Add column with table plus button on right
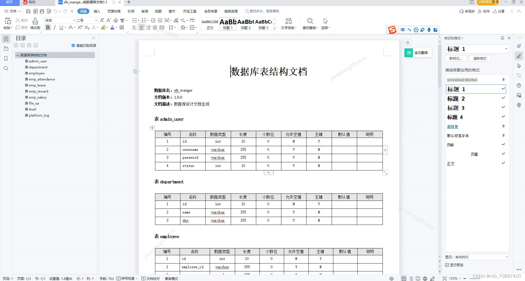The image size is (525, 281). 385,150
